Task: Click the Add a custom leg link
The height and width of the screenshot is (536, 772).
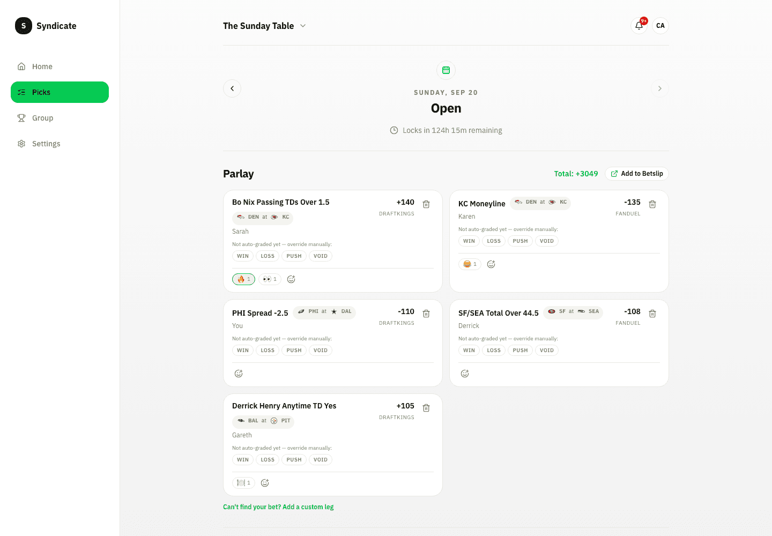Action: [x=278, y=507]
